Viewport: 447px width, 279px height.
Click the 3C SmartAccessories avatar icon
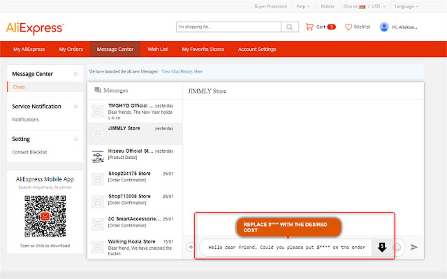[98, 224]
